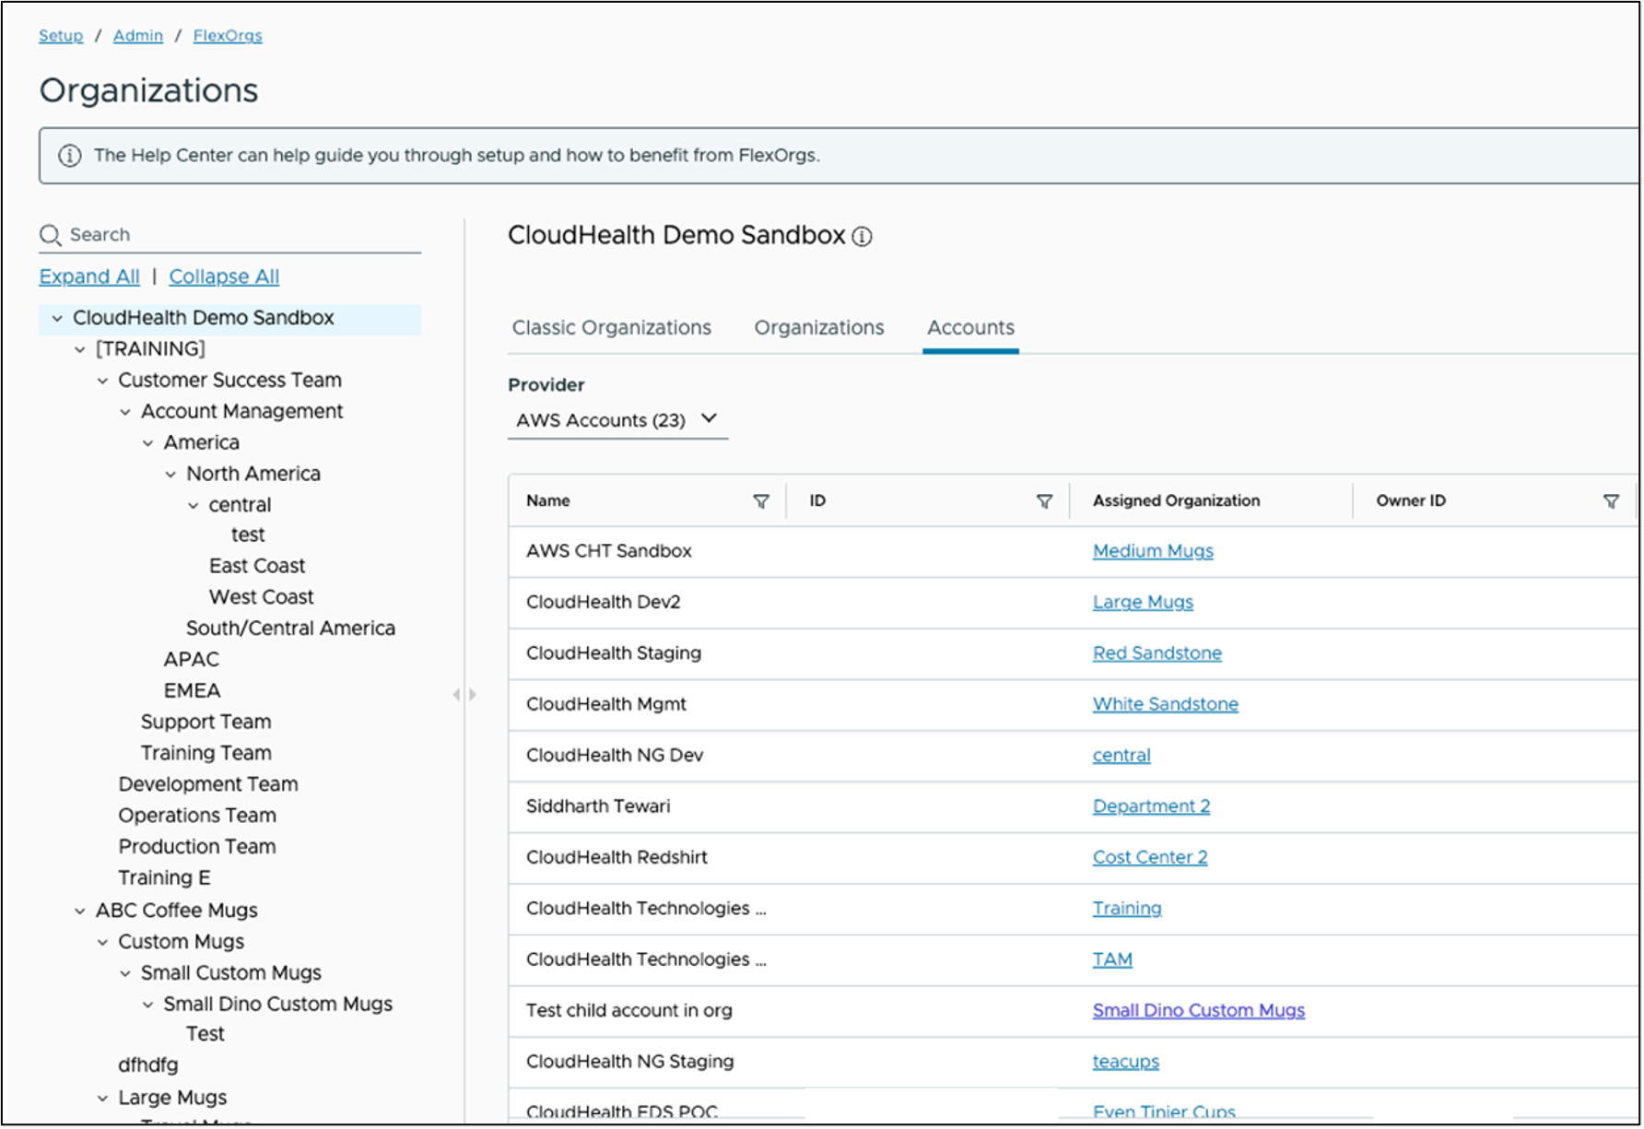1644x1129 pixels.
Task: Click the Owner ID column filter icon
Action: (1611, 501)
